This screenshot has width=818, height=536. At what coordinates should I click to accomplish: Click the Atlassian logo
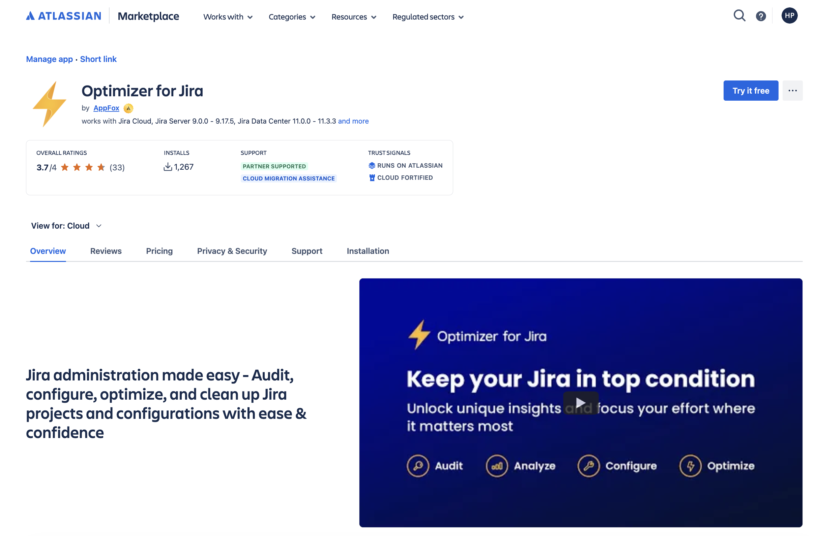tap(64, 16)
